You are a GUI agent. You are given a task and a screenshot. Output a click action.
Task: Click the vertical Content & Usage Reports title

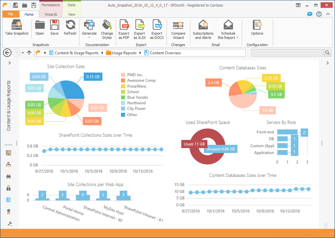pyautogui.click(x=8, y=106)
